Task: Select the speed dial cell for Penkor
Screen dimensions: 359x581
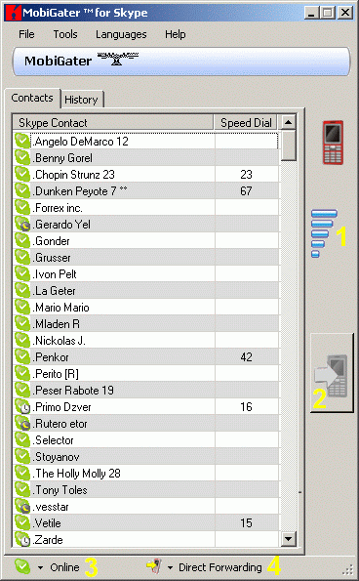Action: pyautogui.click(x=247, y=357)
